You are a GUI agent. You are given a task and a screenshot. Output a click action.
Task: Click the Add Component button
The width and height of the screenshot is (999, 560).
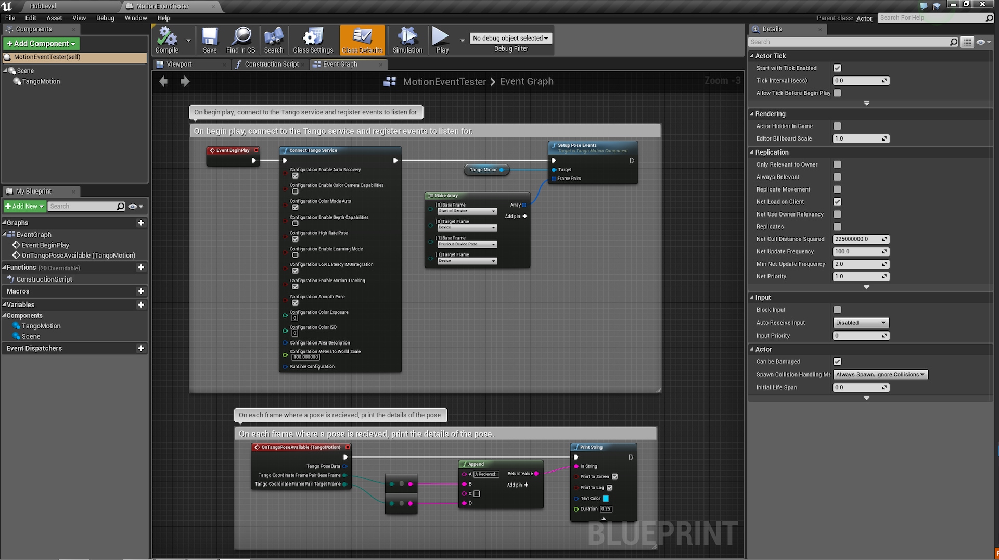41,44
